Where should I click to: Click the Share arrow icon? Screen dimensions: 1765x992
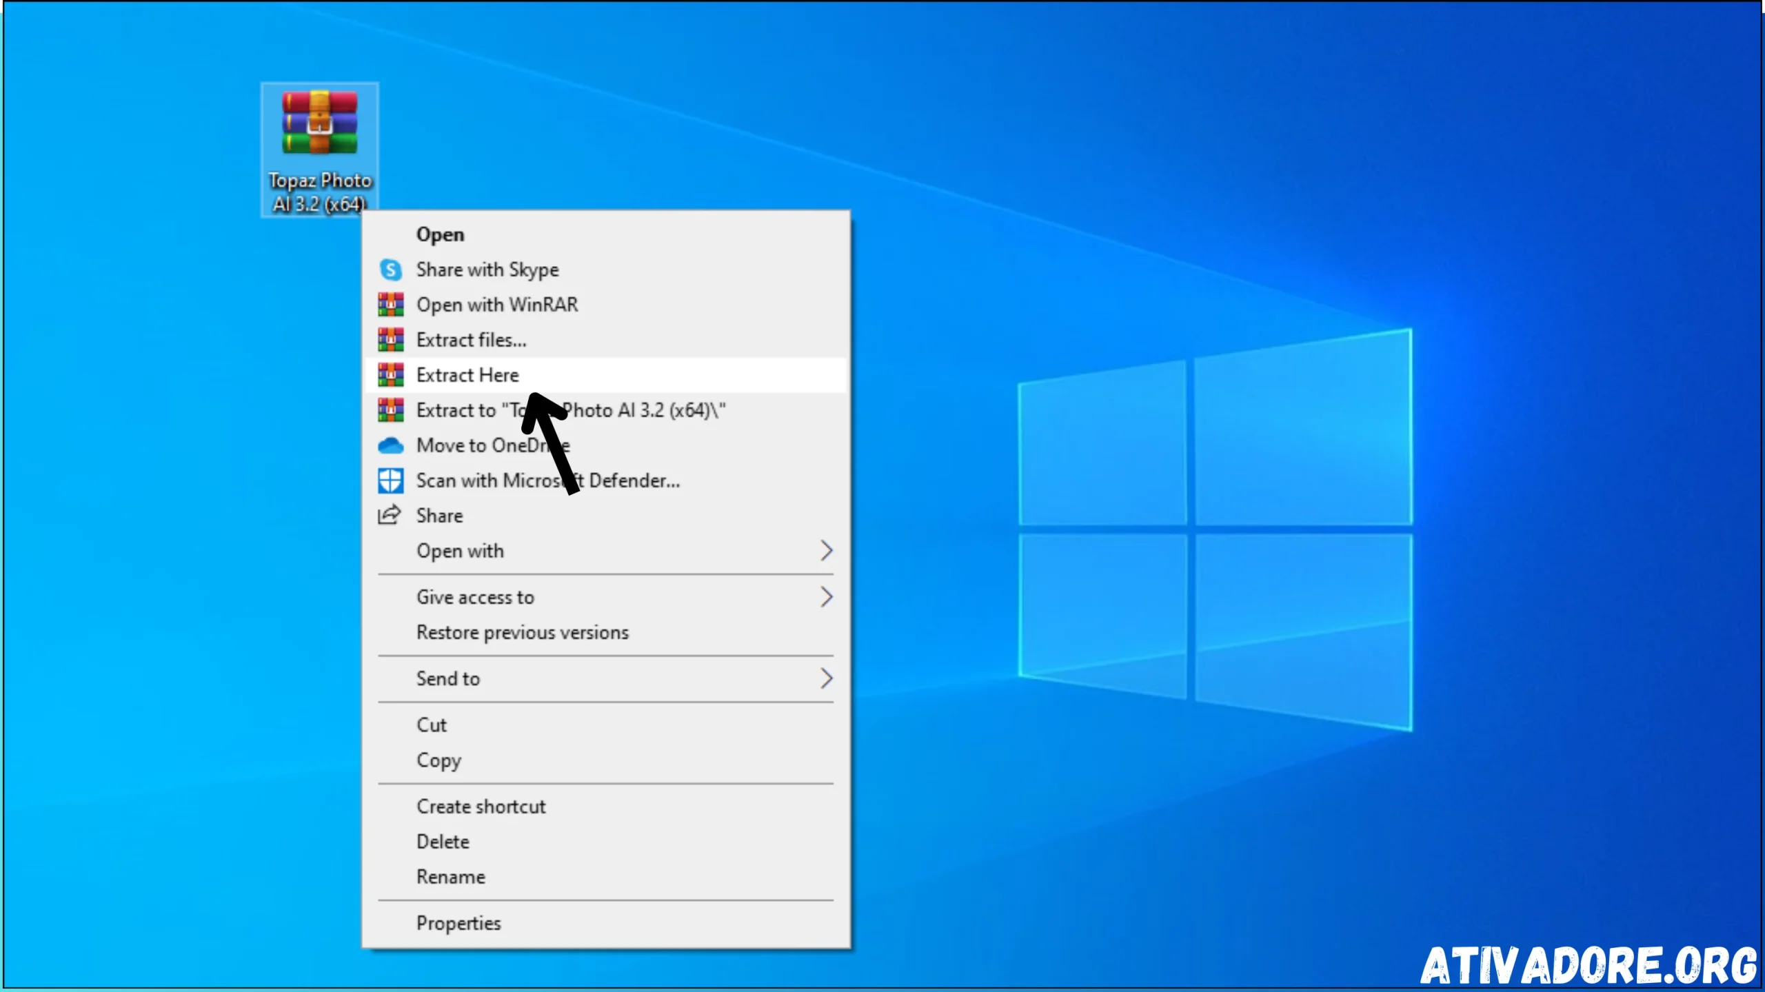(x=390, y=515)
